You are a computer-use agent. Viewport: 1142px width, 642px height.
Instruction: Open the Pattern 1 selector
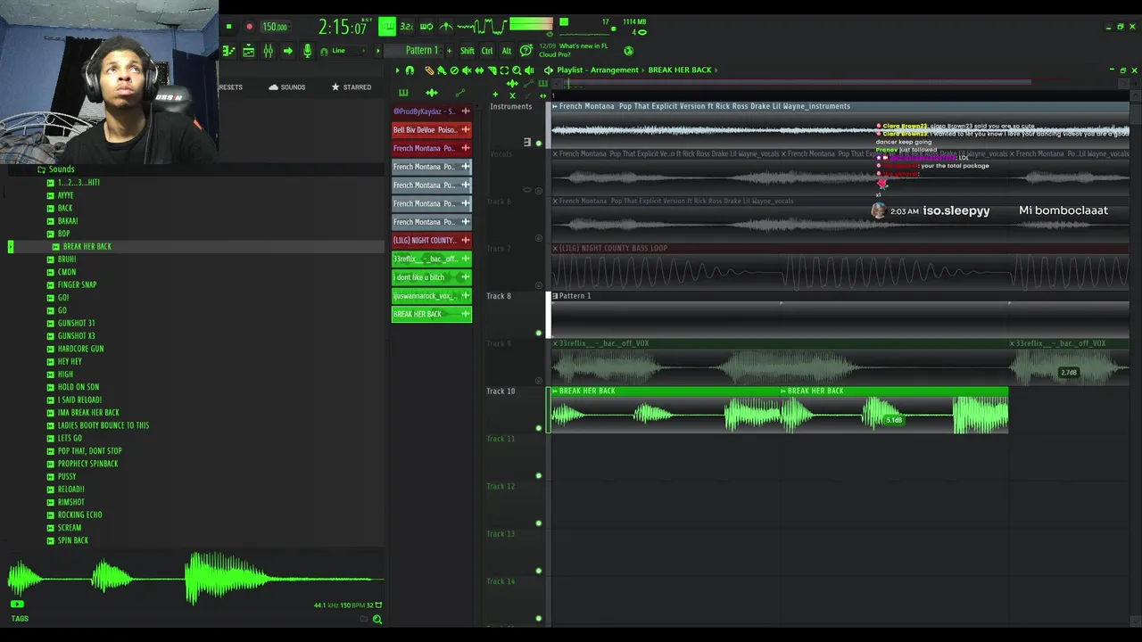(x=421, y=51)
